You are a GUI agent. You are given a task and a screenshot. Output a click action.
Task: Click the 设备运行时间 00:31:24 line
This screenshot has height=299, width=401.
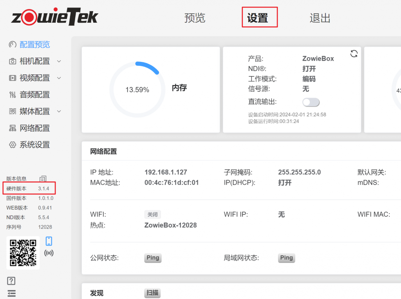click(273, 121)
